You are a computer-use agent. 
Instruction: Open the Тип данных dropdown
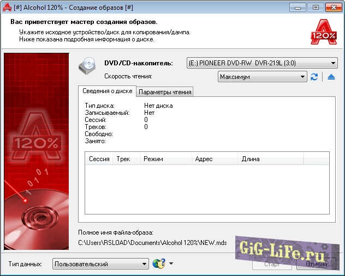click(100, 264)
